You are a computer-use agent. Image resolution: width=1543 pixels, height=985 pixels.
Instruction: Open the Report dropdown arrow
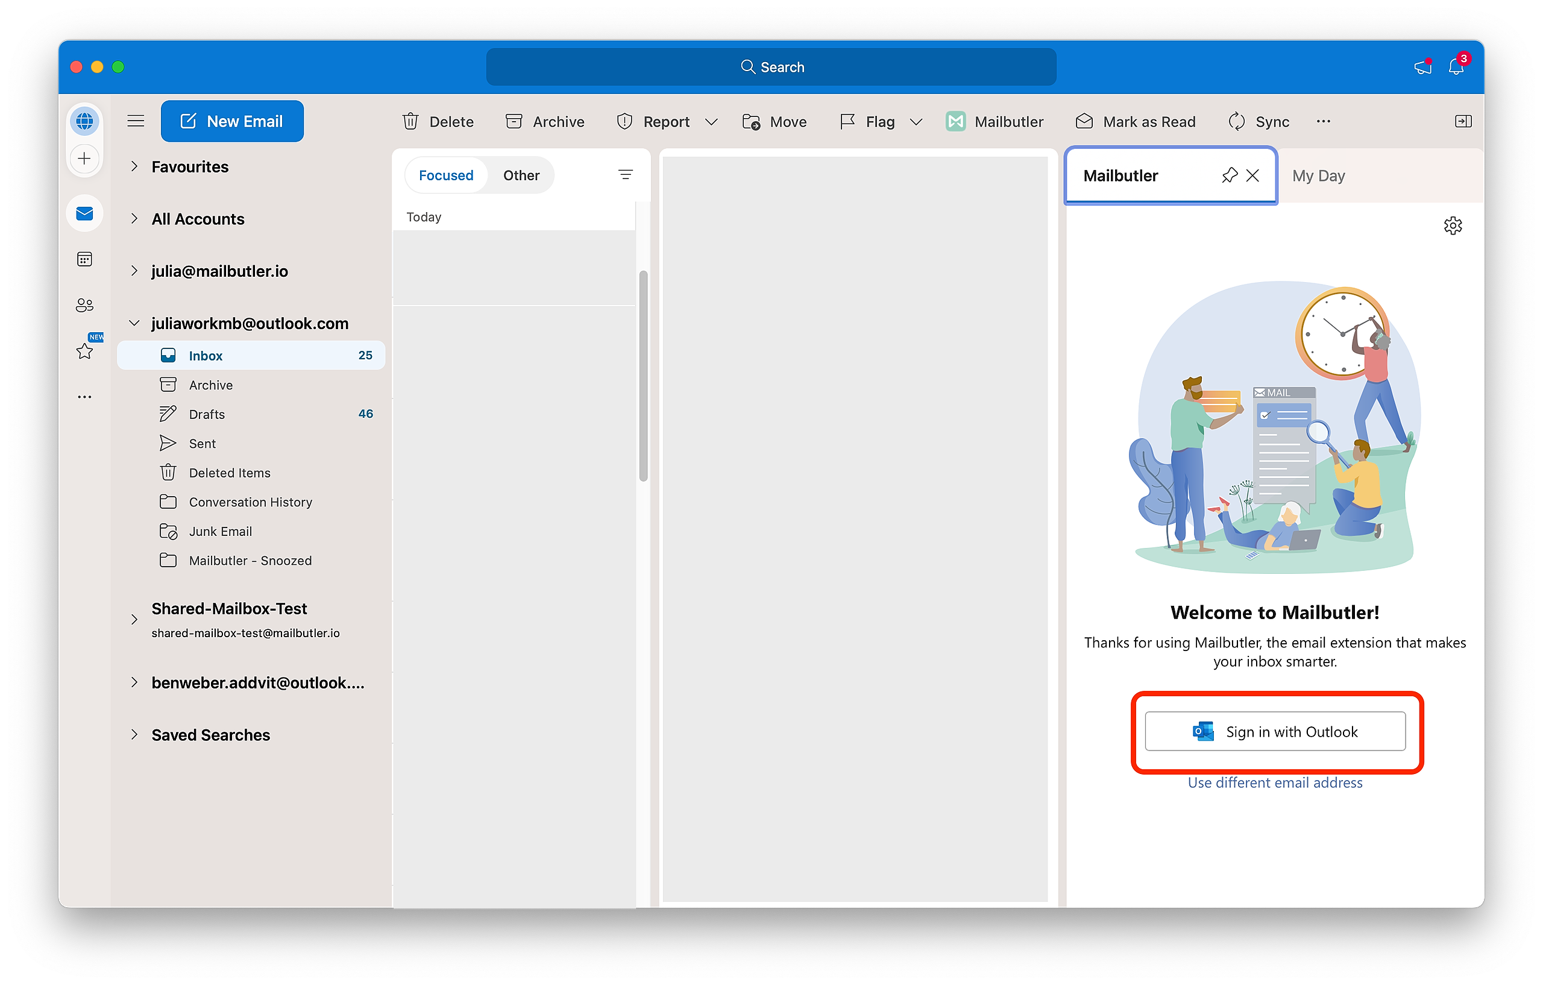coord(711,122)
